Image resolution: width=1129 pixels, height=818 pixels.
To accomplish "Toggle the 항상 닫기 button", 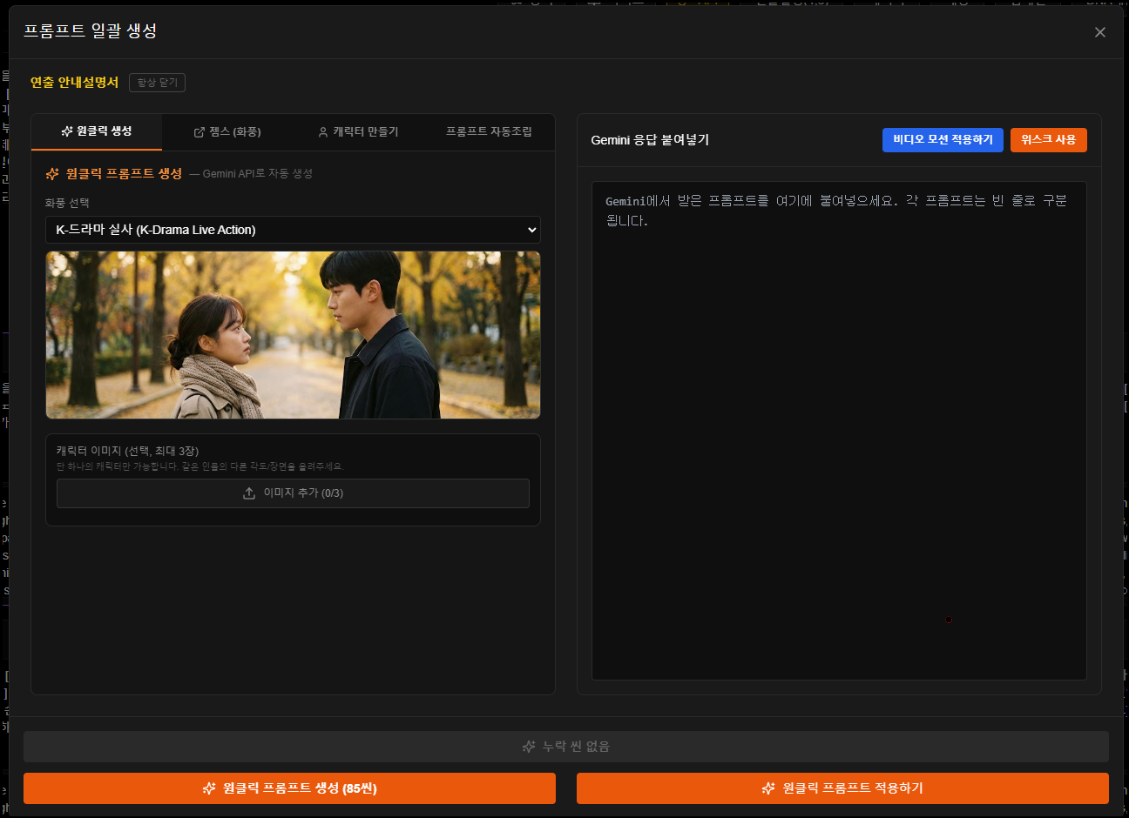I will (158, 83).
